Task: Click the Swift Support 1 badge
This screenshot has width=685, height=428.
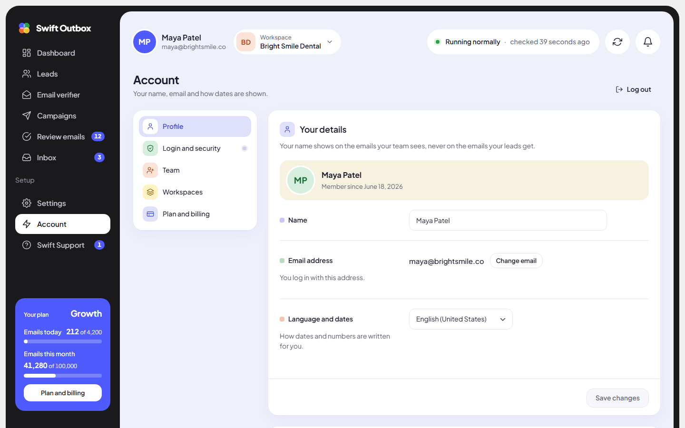Action: [99, 245]
